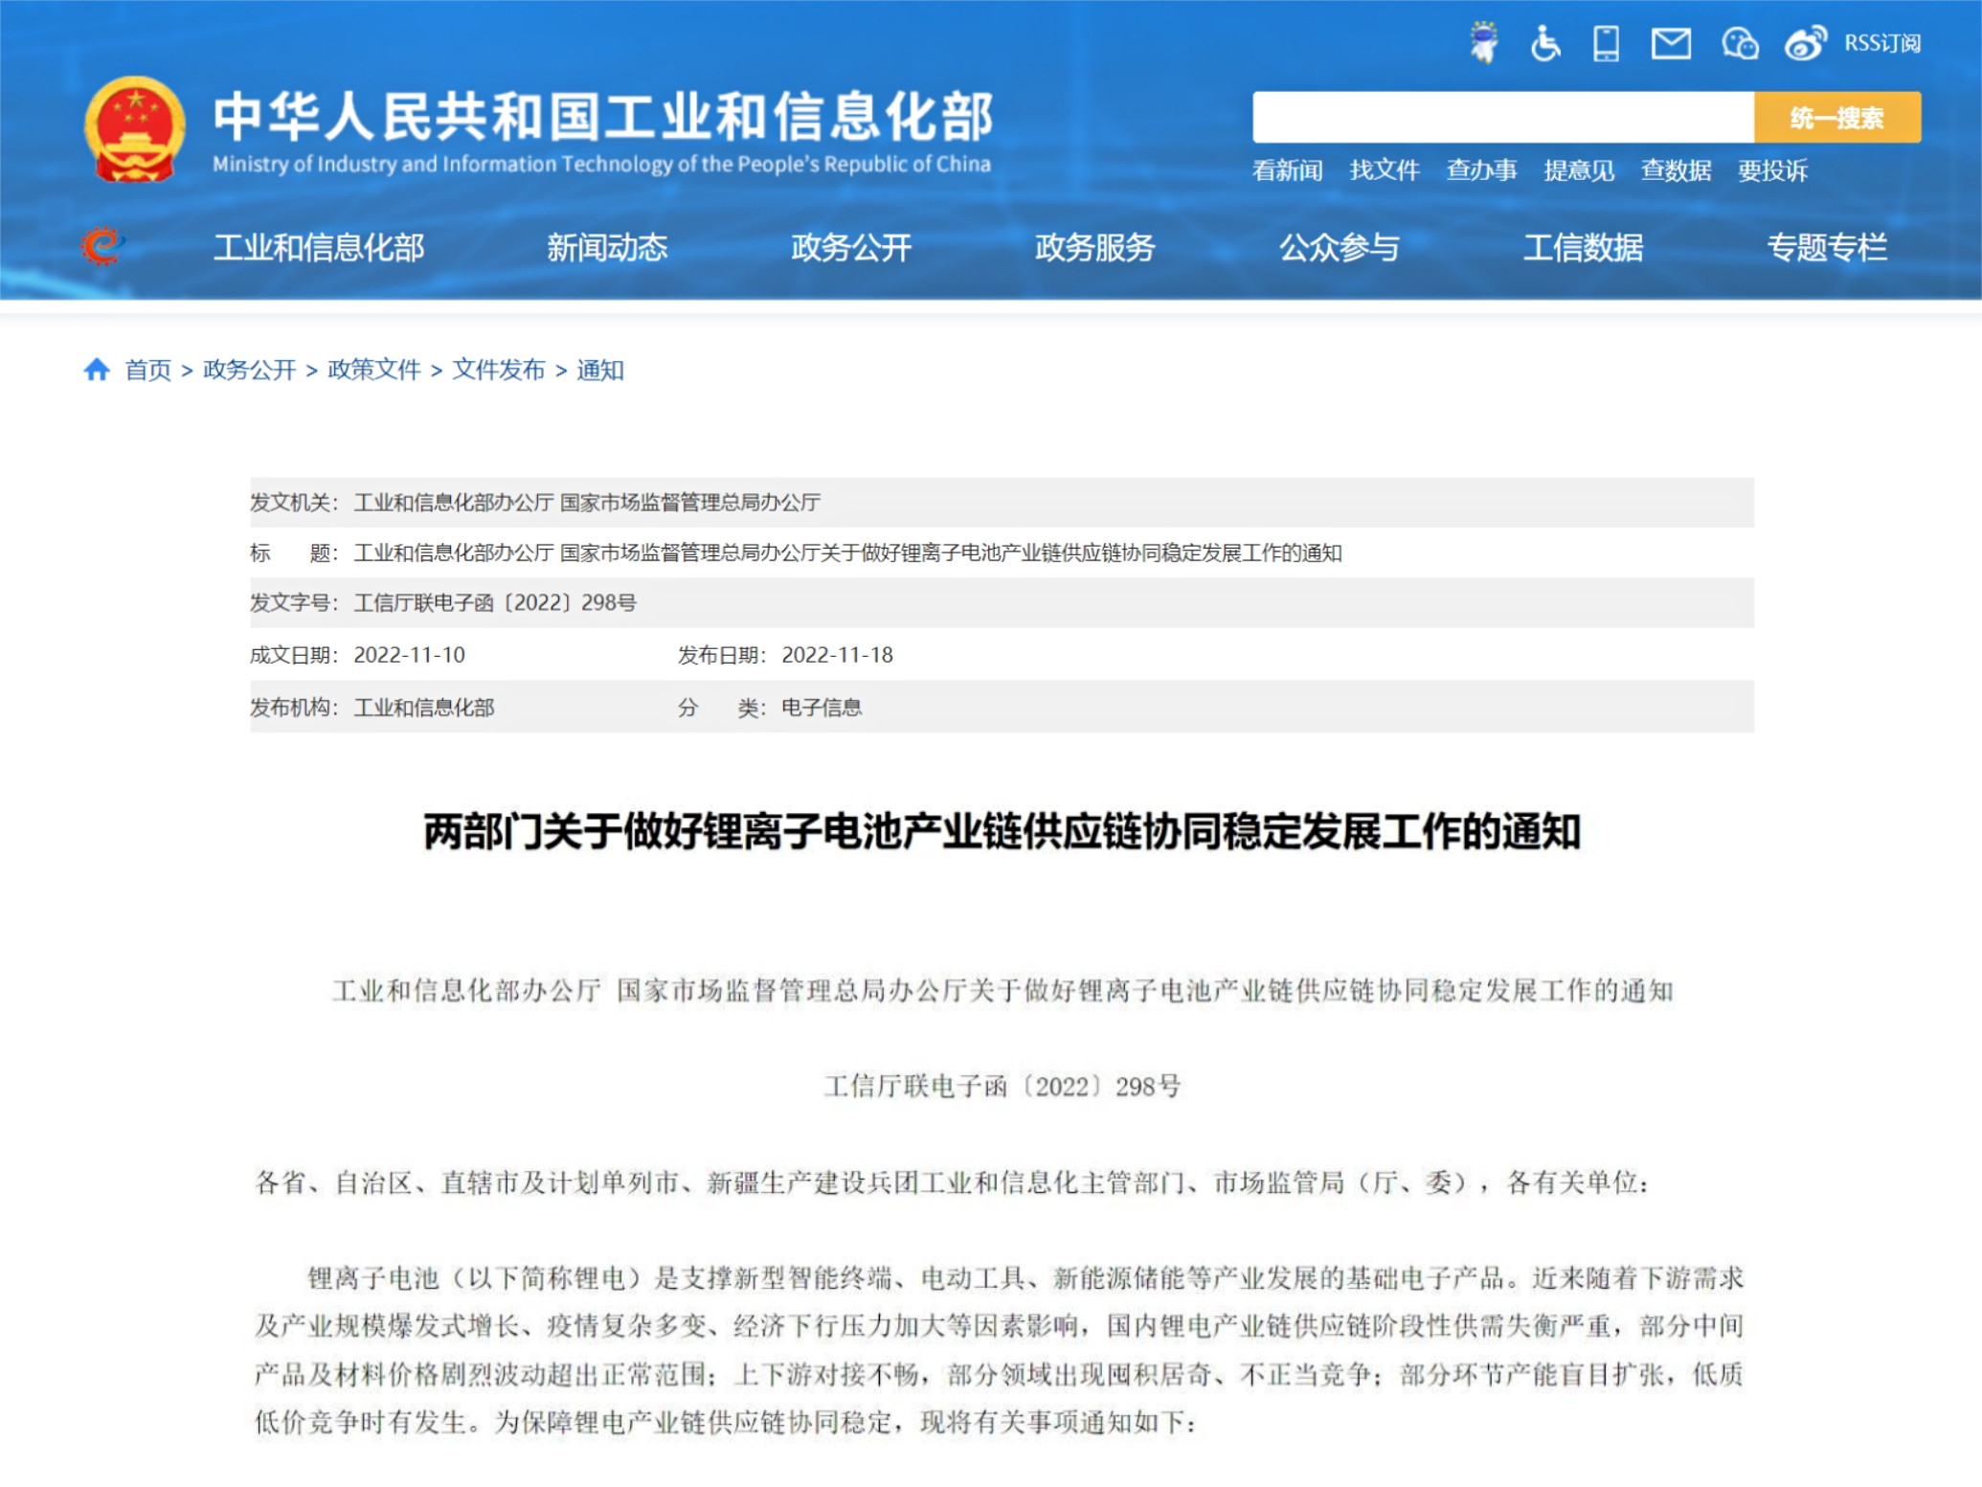Click the bold article headline 两部门关于做好锂离子电池
The image size is (1982, 1487).
(x=1002, y=831)
